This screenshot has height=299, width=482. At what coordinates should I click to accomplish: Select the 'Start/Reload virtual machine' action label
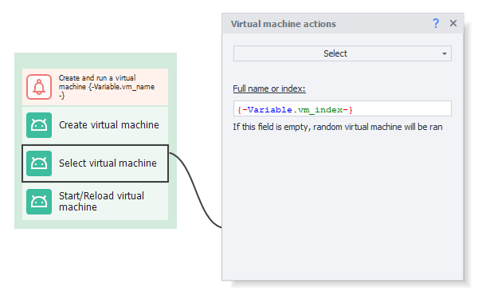tap(101, 202)
